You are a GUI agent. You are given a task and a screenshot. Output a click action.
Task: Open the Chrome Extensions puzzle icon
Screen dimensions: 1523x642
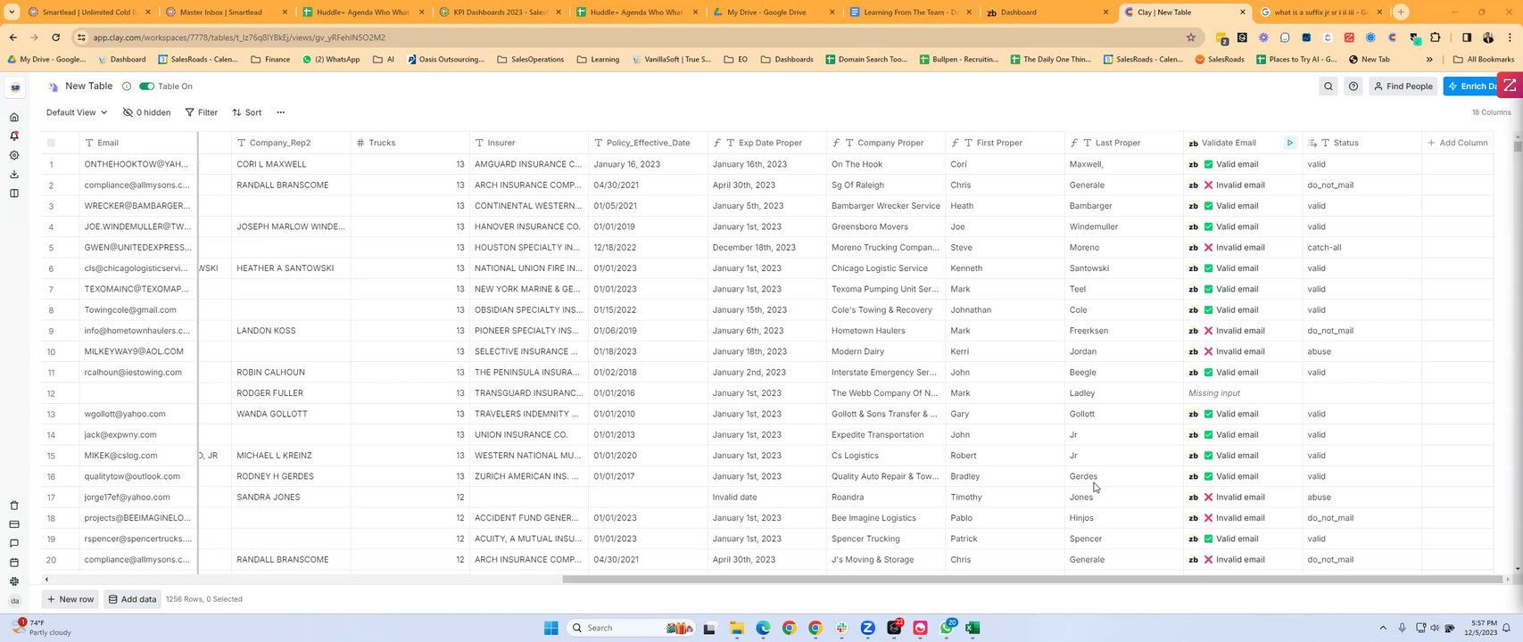tap(1435, 37)
